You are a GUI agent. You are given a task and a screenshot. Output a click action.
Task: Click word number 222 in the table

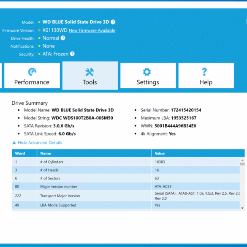[18, 196]
